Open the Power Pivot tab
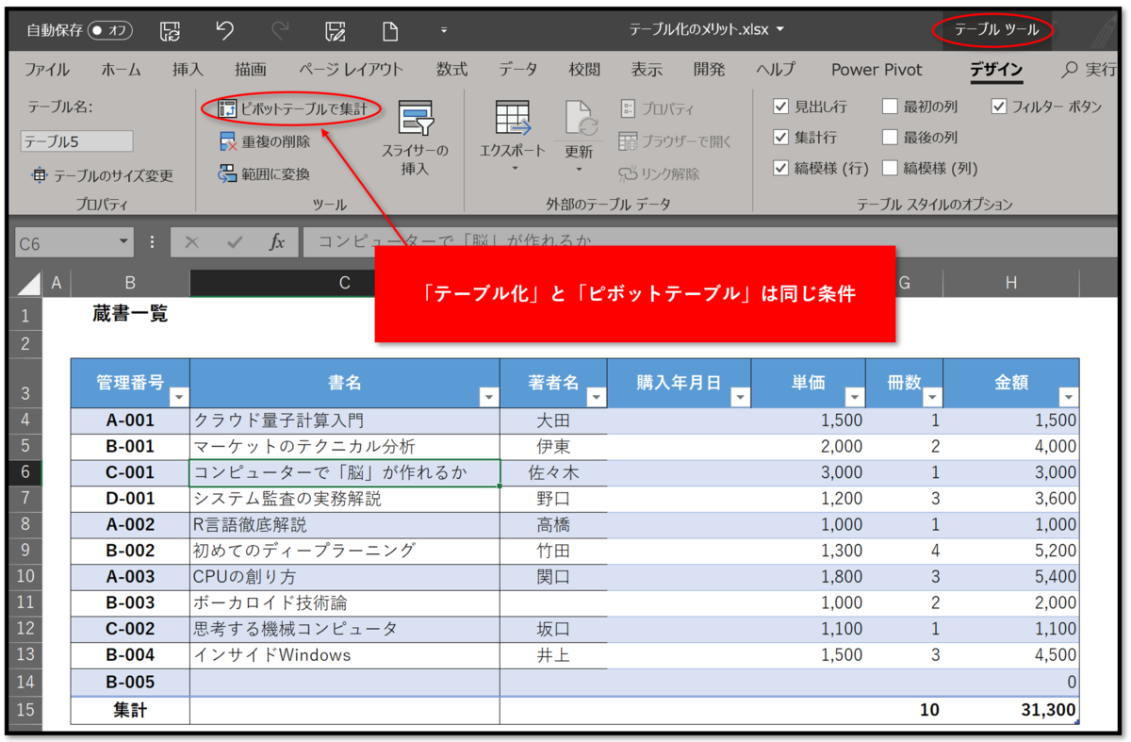 coord(876,69)
